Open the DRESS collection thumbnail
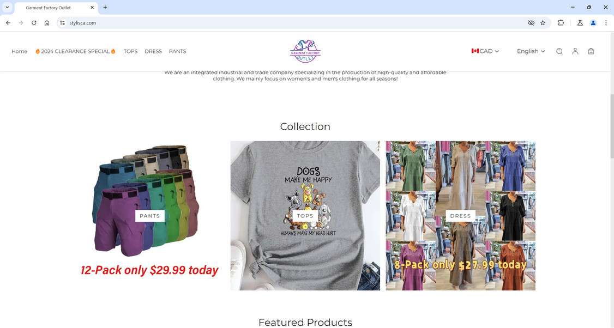 click(460, 216)
